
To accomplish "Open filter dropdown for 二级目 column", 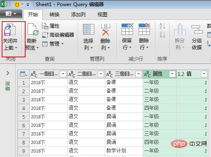I will (x=101, y=74).
